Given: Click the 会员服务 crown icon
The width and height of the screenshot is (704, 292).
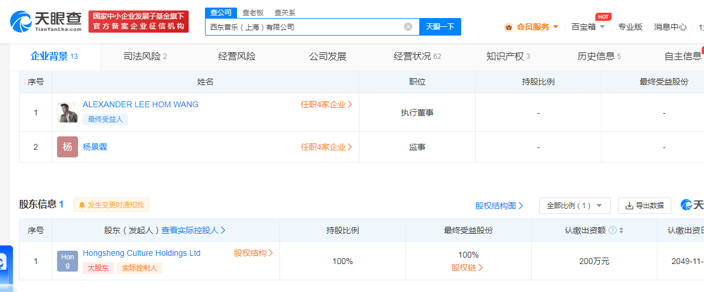Looking at the screenshot, I should pos(508,27).
